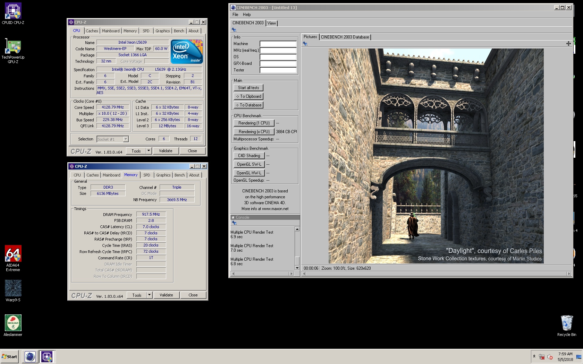Click the pin icon under the Pictures tab
583x364 pixels.
[305, 44]
